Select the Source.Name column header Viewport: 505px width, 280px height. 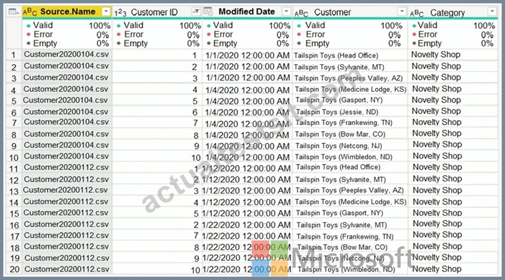click(66, 12)
